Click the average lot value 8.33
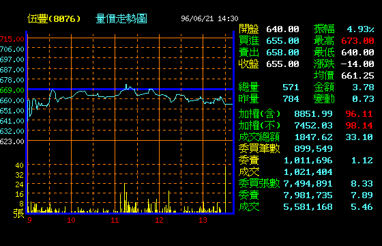 point(362,184)
